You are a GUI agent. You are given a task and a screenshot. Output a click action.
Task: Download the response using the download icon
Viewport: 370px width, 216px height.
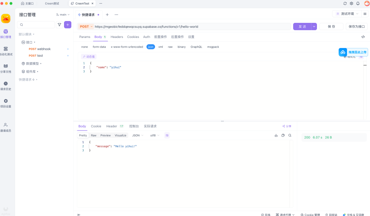point(276,135)
